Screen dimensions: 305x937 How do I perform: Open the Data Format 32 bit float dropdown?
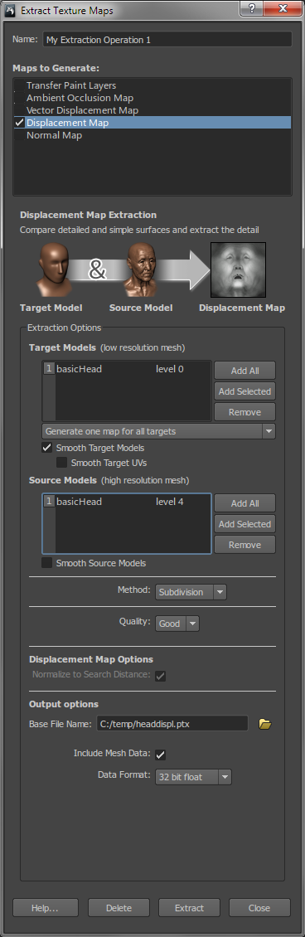coord(193,777)
